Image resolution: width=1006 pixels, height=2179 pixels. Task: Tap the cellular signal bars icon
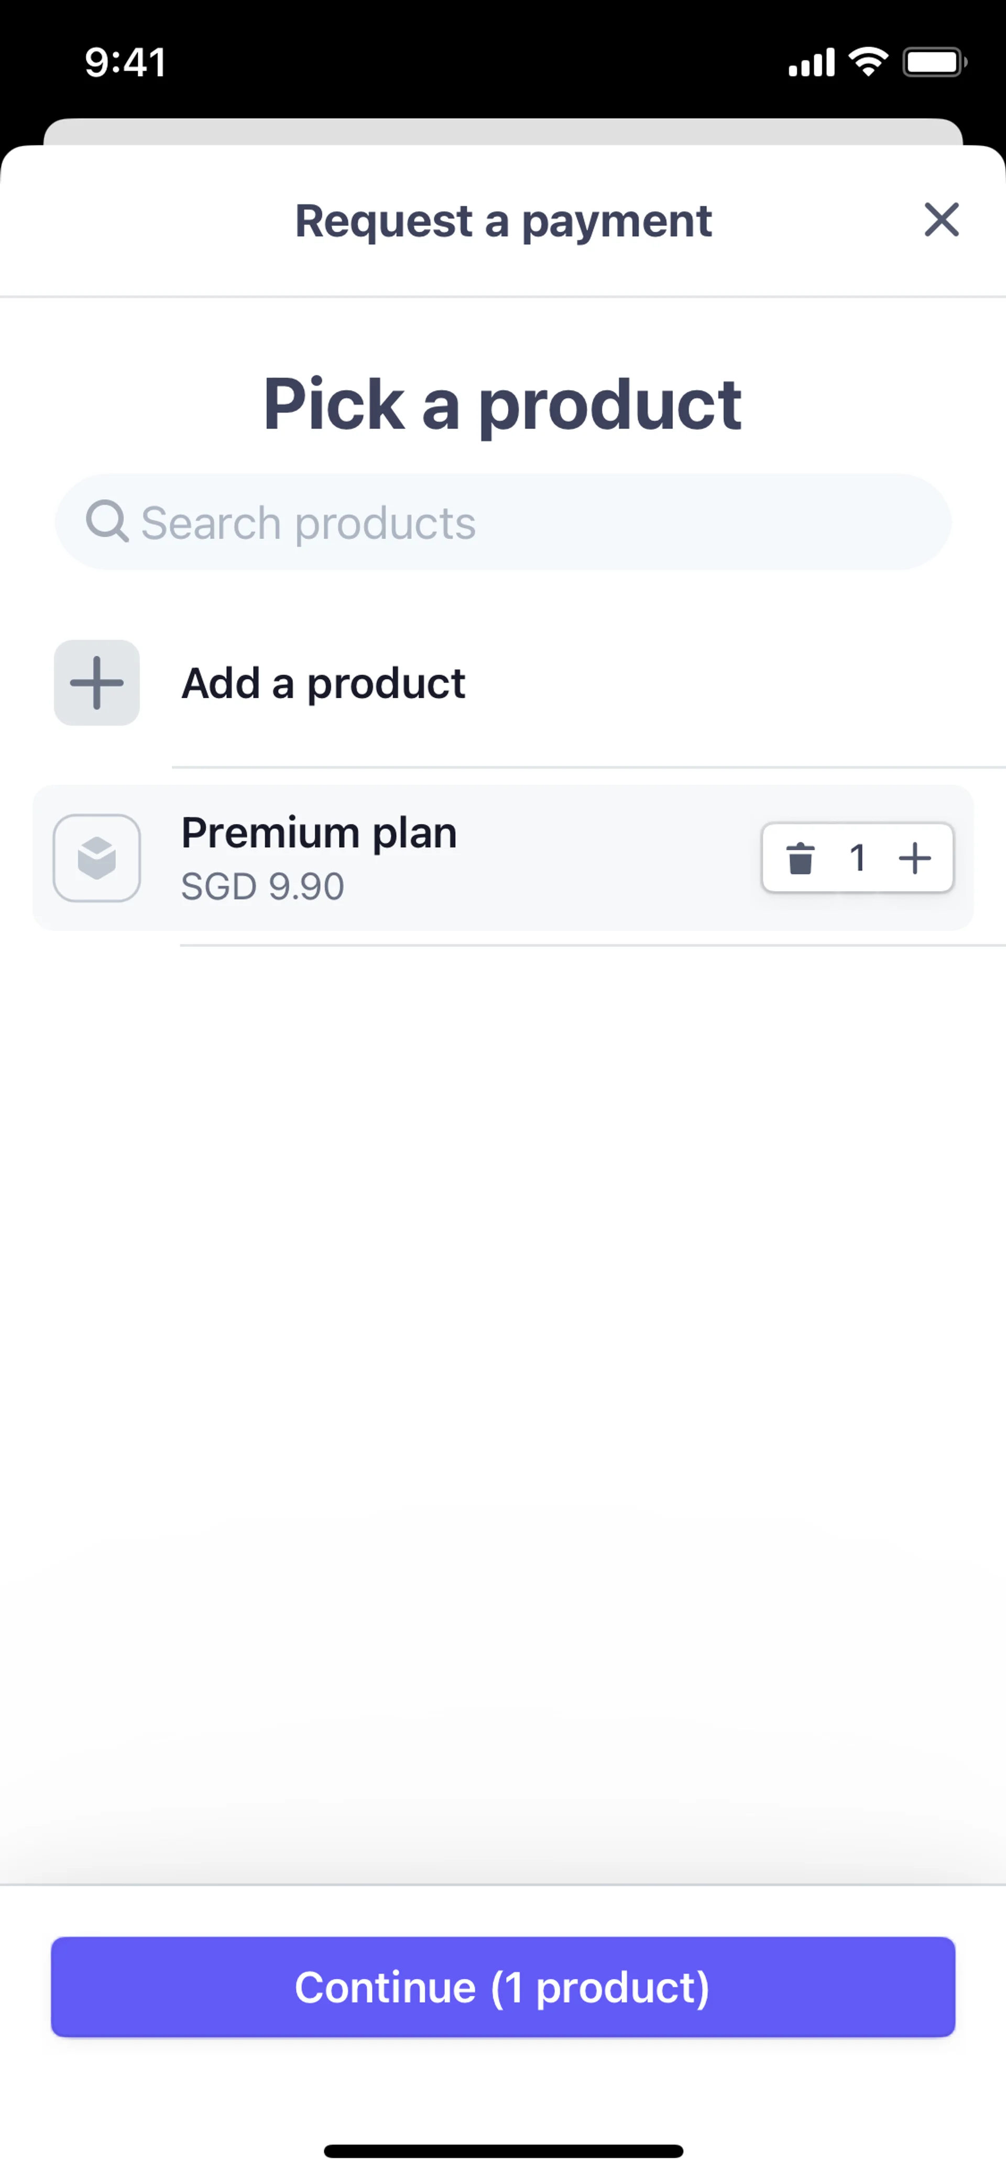[x=811, y=62]
